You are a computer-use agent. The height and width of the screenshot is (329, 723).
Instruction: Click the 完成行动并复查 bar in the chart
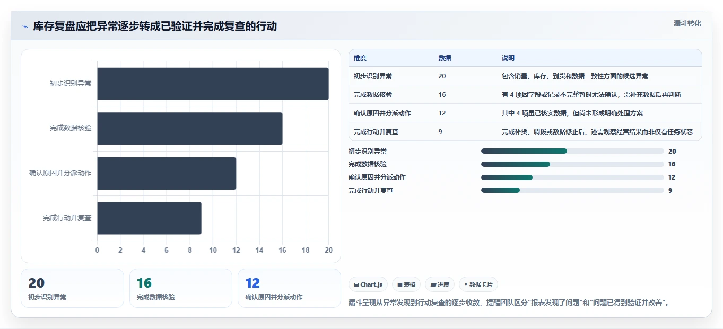click(149, 218)
